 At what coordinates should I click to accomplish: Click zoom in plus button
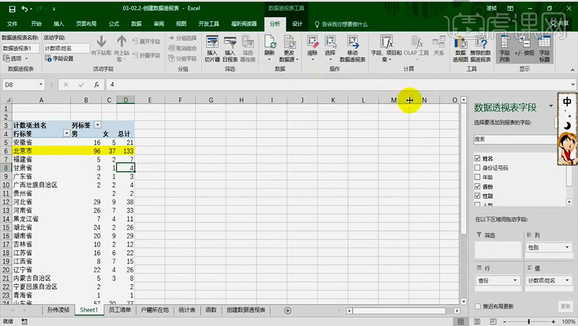553,321
